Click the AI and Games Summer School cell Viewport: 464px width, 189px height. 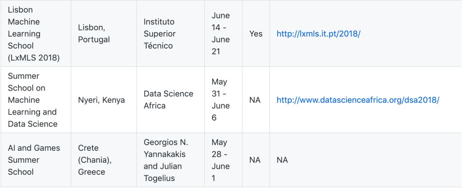point(34,160)
